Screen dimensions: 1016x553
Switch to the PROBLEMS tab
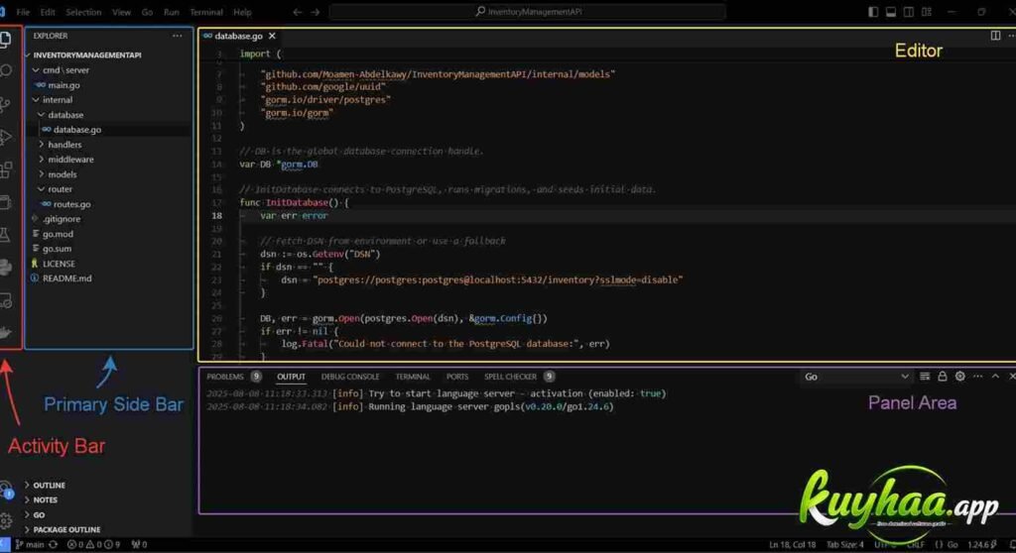(x=225, y=377)
